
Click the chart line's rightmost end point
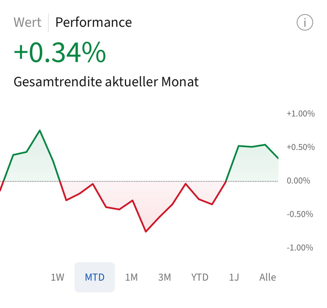278,158
